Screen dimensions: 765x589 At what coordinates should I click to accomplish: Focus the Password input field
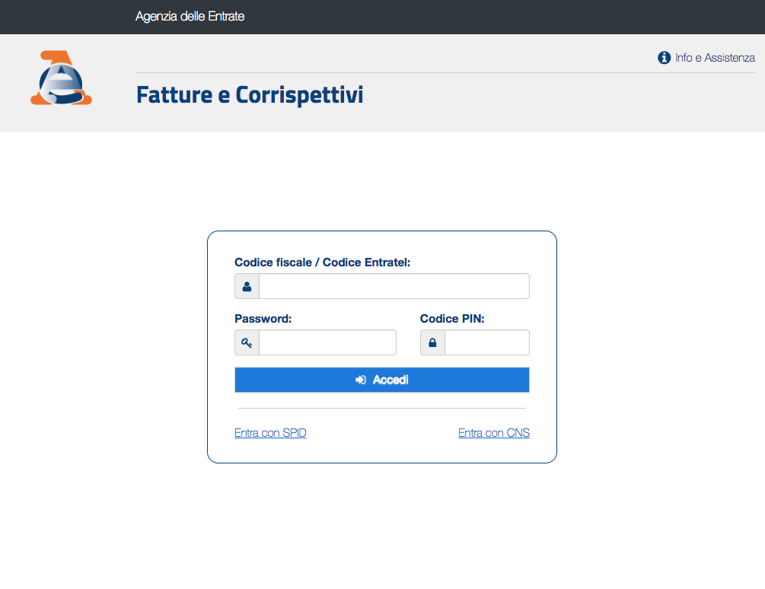[x=327, y=342]
